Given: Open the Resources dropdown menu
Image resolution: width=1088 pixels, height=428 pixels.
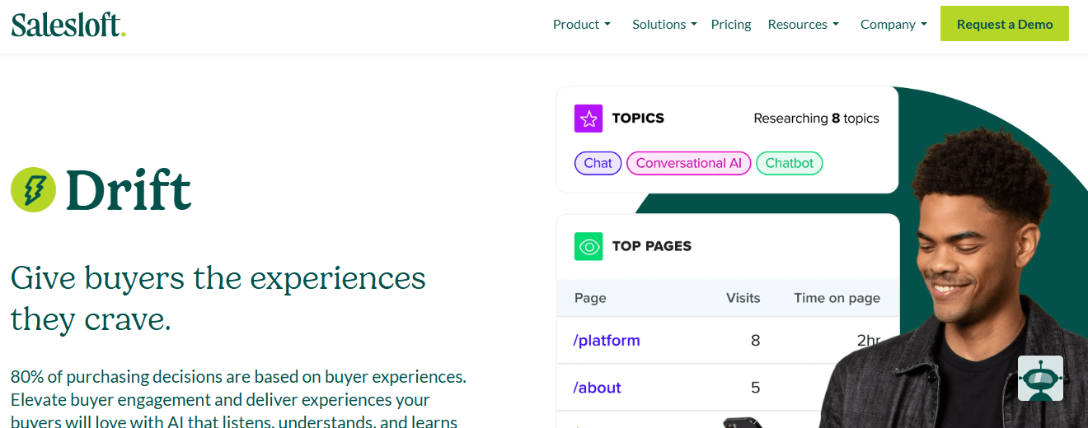Looking at the screenshot, I should [803, 25].
